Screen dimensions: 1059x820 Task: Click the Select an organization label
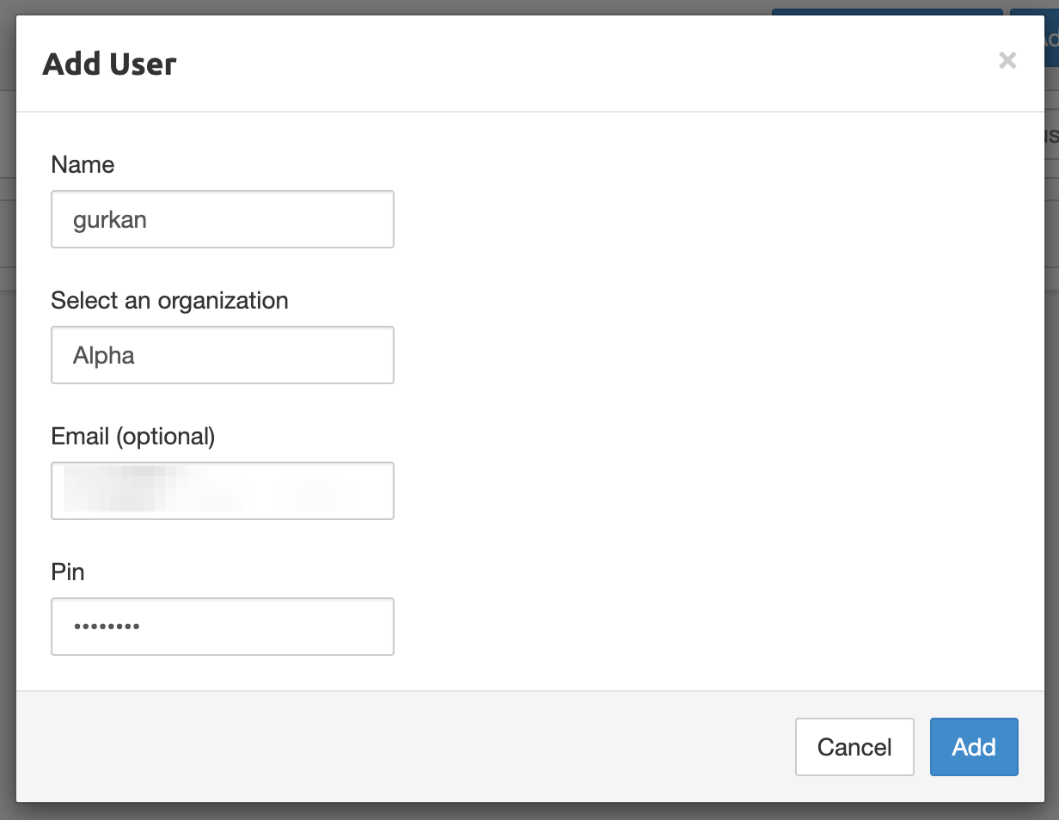[170, 300]
